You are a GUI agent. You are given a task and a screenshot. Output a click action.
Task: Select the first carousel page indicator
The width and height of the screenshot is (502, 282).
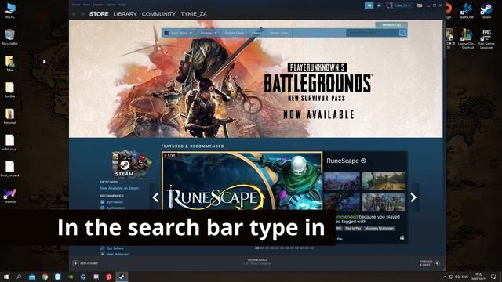[257, 248]
